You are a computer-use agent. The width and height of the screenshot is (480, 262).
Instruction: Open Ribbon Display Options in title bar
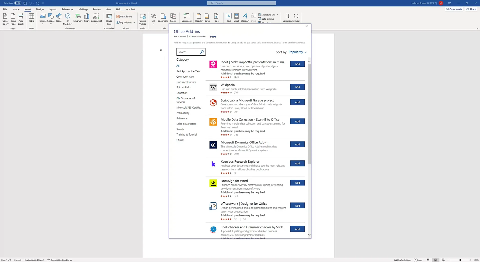(x=449, y=3)
